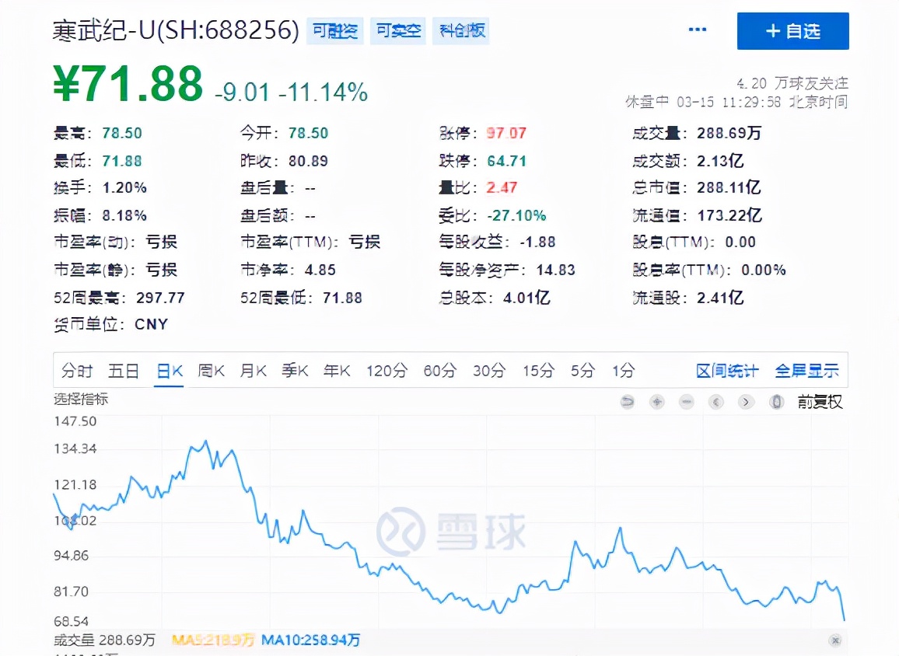The image size is (899, 656).
Task: Click the price change -9.01 -11.14%
Action: coord(292,92)
